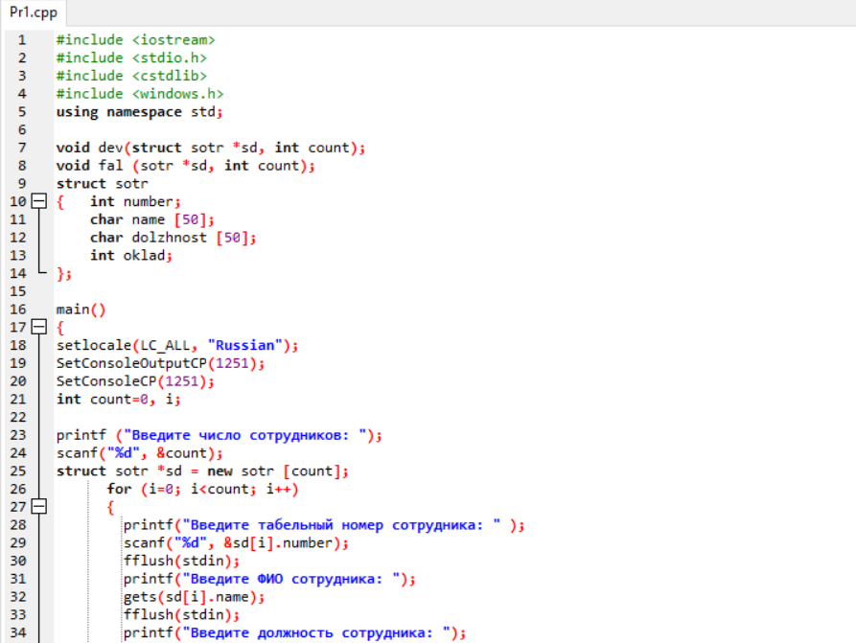Click 'struct sotr' on line 9
The image size is (856, 643).
(102, 184)
